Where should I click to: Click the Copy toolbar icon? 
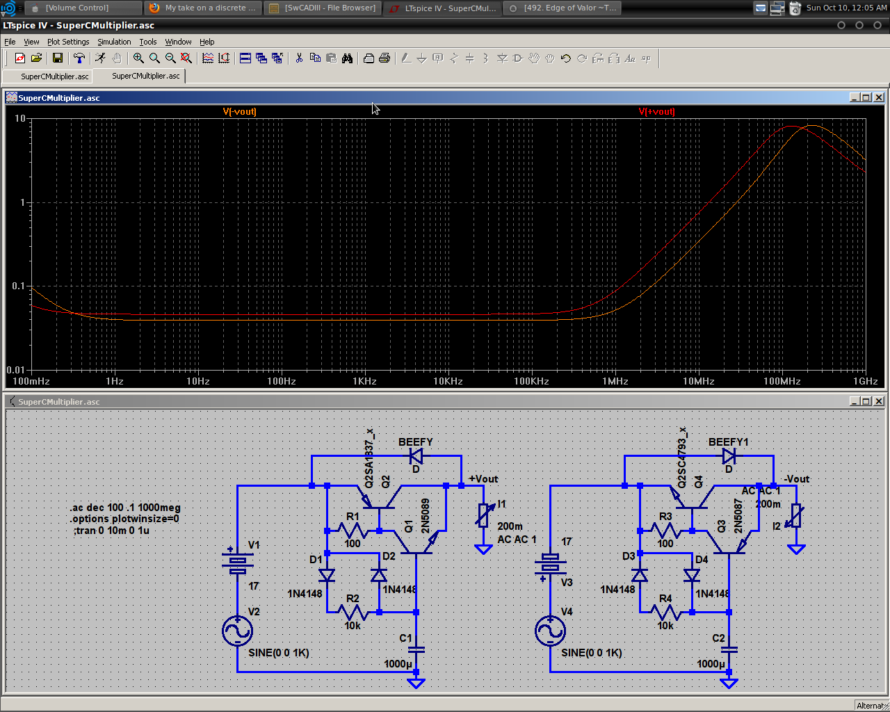315,58
